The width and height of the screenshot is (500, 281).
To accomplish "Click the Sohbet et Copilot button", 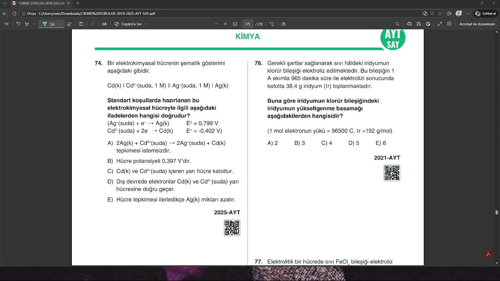I will (x=486, y=13).
